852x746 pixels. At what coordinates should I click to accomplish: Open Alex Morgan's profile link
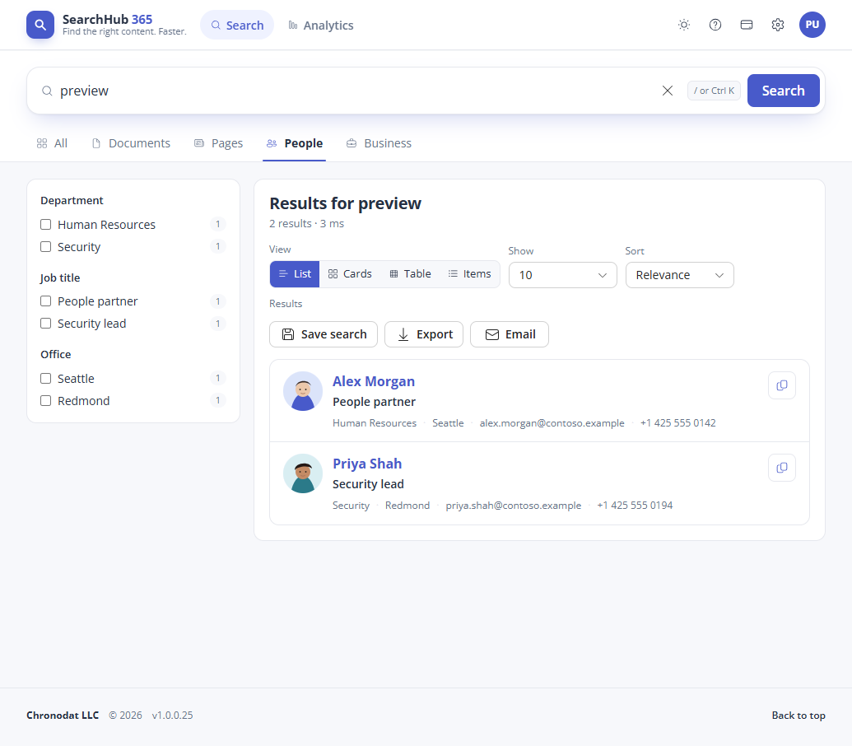[374, 381]
